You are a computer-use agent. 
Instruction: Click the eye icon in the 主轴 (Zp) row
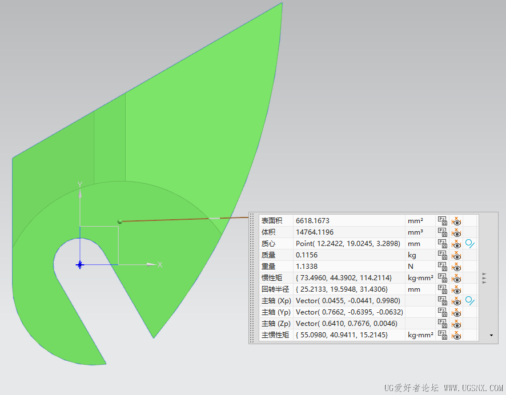coord(456,324)
